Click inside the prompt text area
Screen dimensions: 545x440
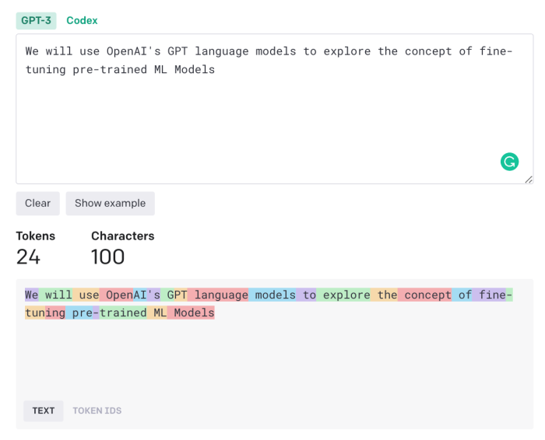point(275,109)
